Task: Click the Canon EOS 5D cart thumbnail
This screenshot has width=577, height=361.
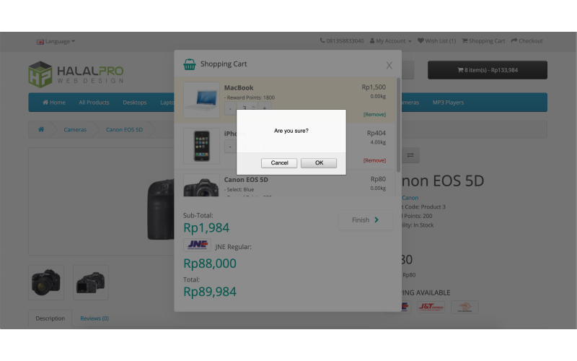Action: [201, 186]
